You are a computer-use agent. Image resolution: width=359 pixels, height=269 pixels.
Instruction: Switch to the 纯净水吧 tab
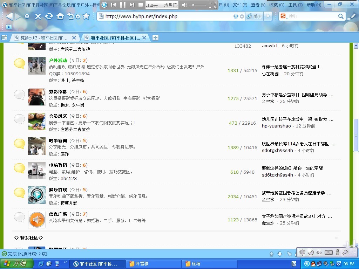pyautogui.click(x=44, y=38)
